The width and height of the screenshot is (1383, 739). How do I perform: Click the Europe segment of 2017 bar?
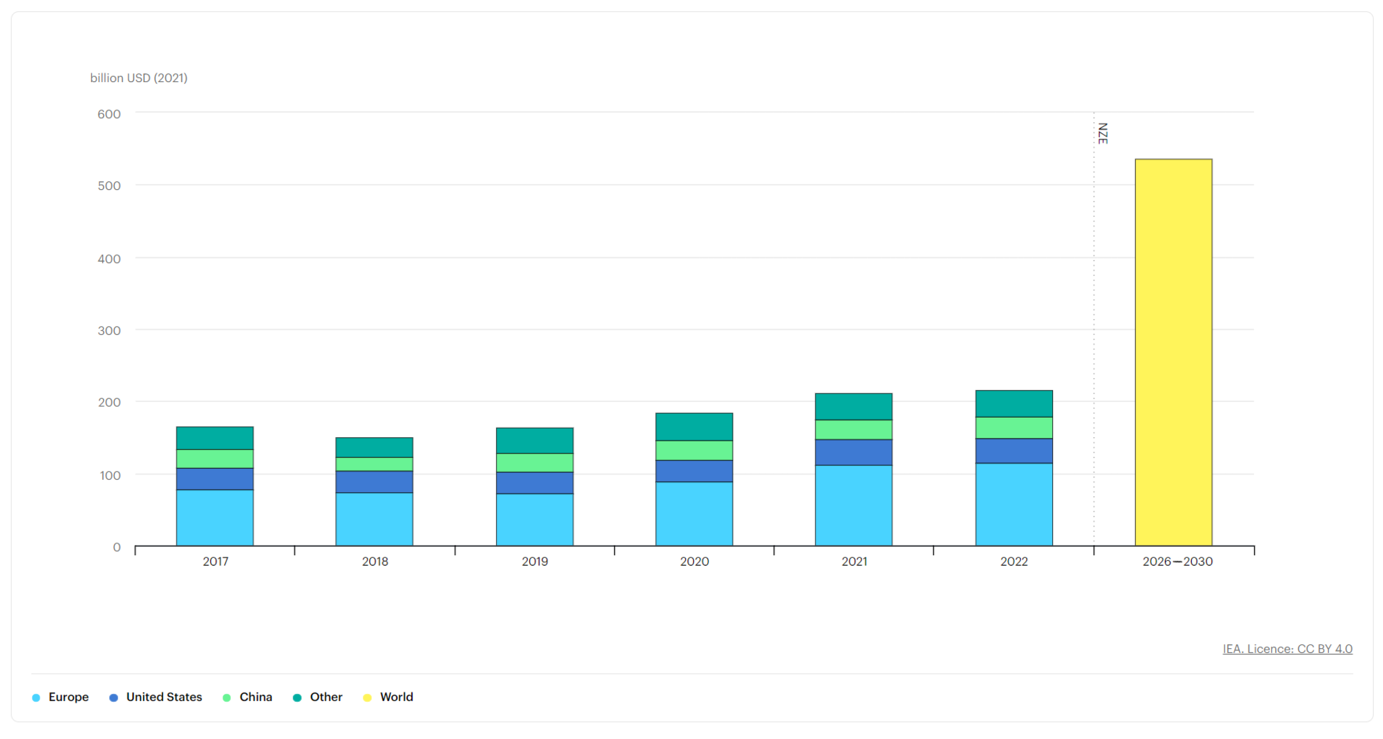point(215,518)
